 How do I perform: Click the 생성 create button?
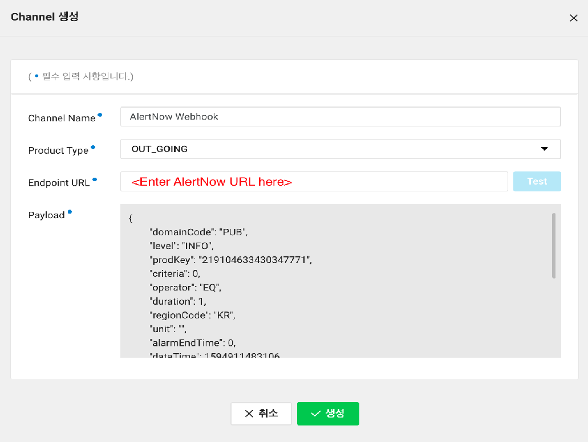pyautogui.click(x=328, y=414)
